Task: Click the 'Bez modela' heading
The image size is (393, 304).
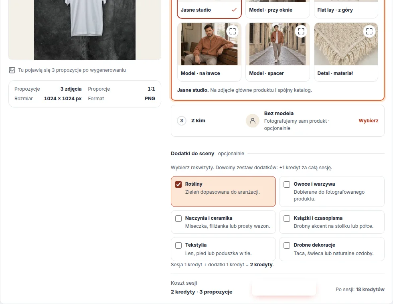Action: [x=279, y=113]
